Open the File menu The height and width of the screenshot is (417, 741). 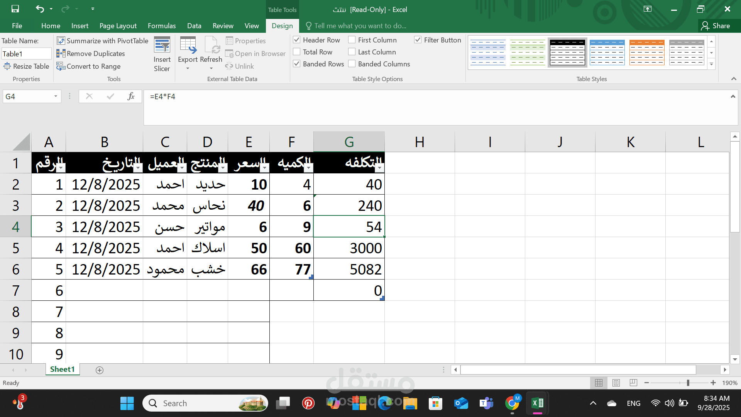click(x=17, y=26)
